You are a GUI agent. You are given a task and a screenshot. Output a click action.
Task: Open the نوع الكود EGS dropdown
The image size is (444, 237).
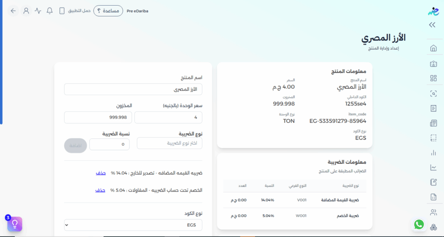pyautogui.click(x=133, y=225)
